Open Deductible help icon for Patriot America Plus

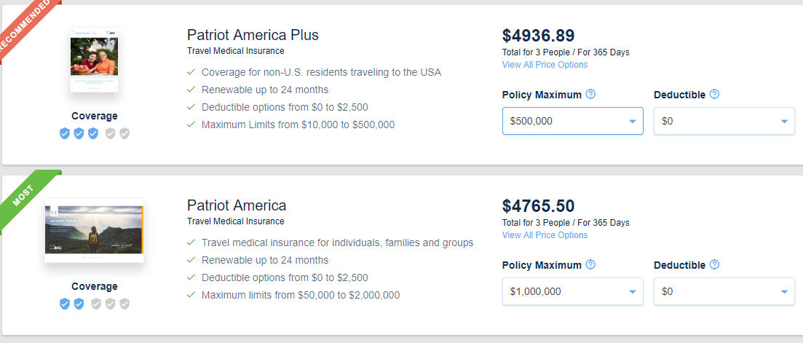(714, 94)
